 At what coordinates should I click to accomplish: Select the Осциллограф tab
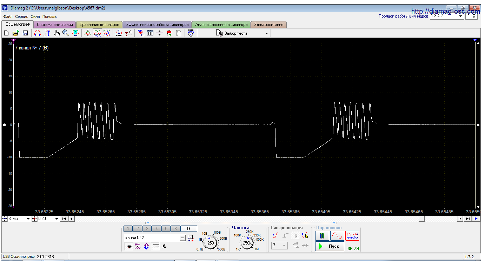coord(18,24)
